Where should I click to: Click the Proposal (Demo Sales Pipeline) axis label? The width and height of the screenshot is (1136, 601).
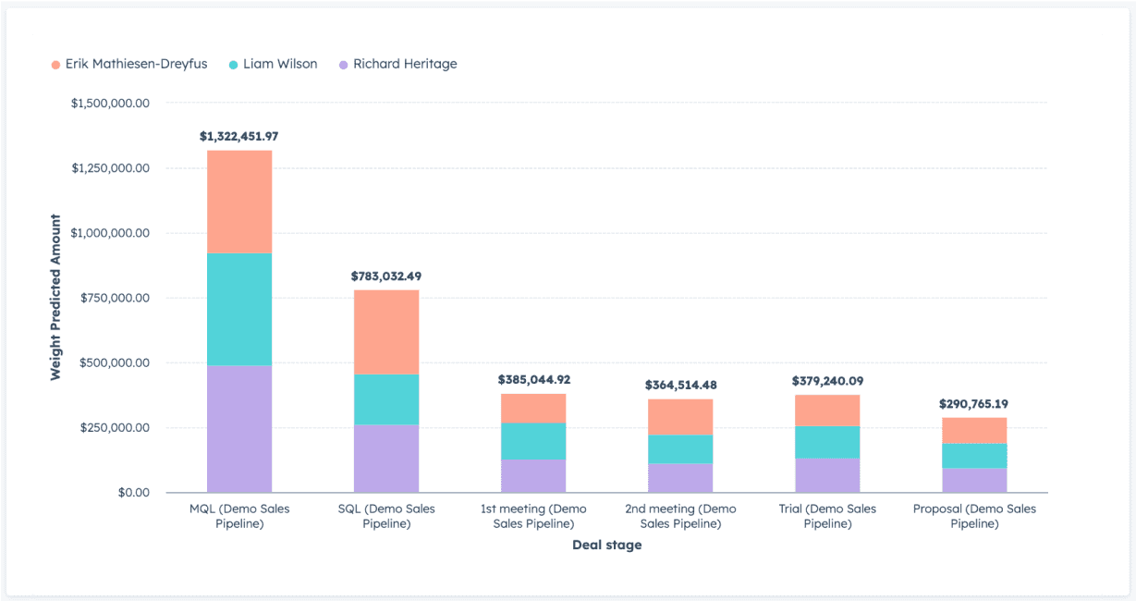pyautogui.click(x=973, y=515)
